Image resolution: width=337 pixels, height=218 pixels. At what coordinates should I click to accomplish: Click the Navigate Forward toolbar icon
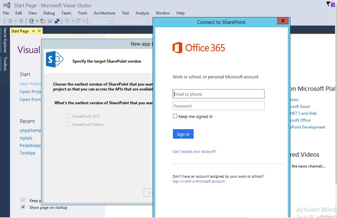[x=21, y=21]
